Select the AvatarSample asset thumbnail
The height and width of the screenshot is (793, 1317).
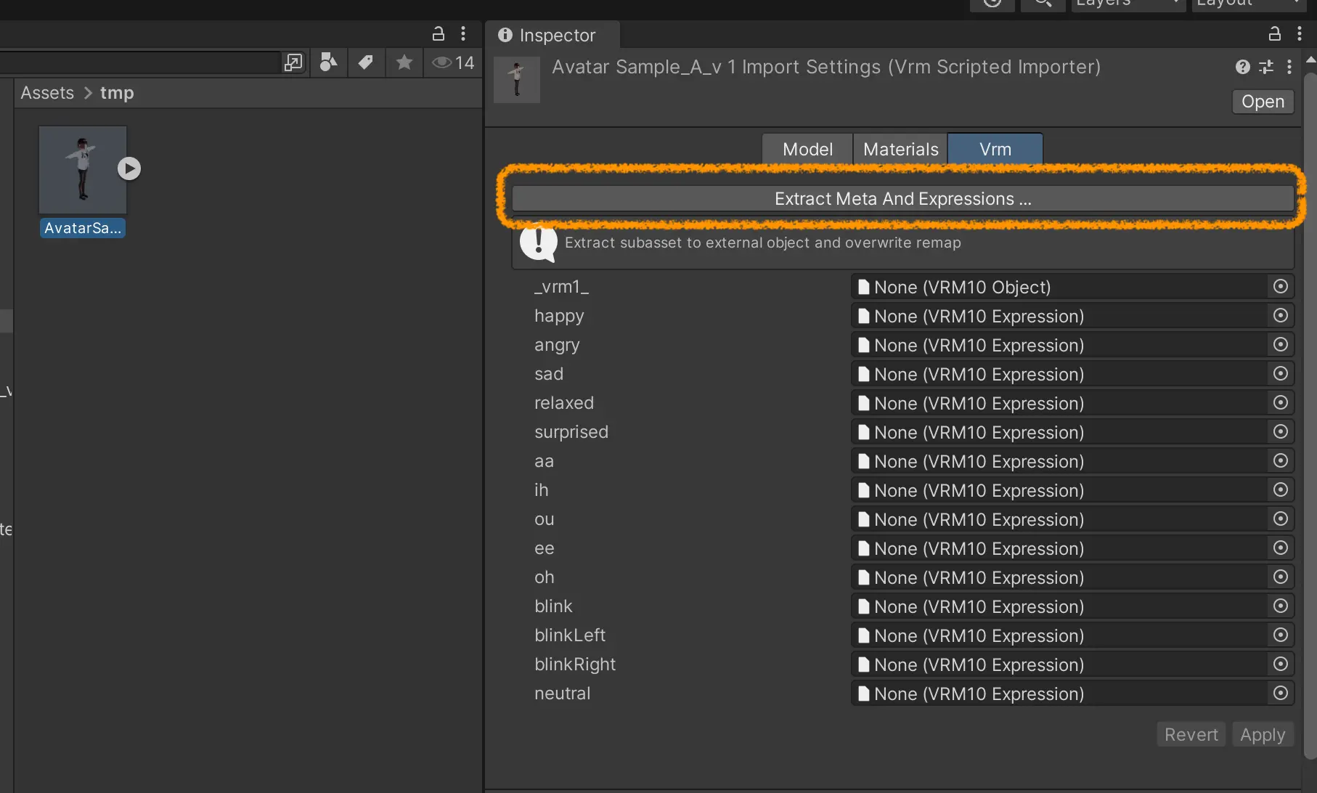82,171
